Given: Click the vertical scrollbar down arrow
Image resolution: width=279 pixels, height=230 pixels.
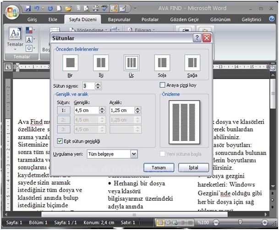Looking at the screenshot, I should pyautogui.click(x=273, y=186).
